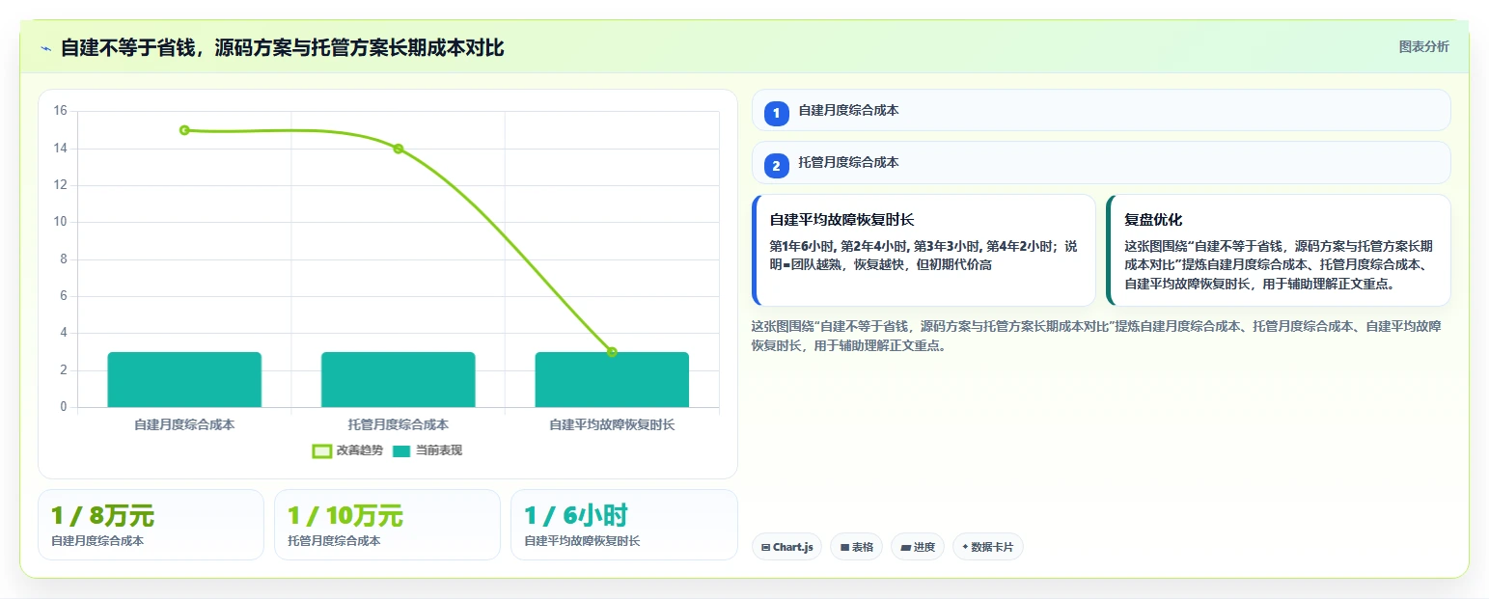Click the 1 / 6小时 stat card

point(623,525)
